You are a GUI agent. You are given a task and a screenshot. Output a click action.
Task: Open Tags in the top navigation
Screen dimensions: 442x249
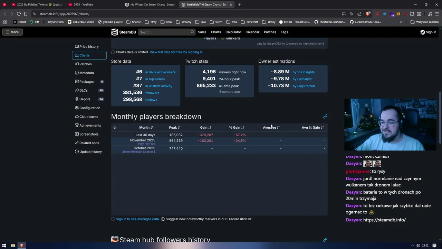tap(284, 32)
